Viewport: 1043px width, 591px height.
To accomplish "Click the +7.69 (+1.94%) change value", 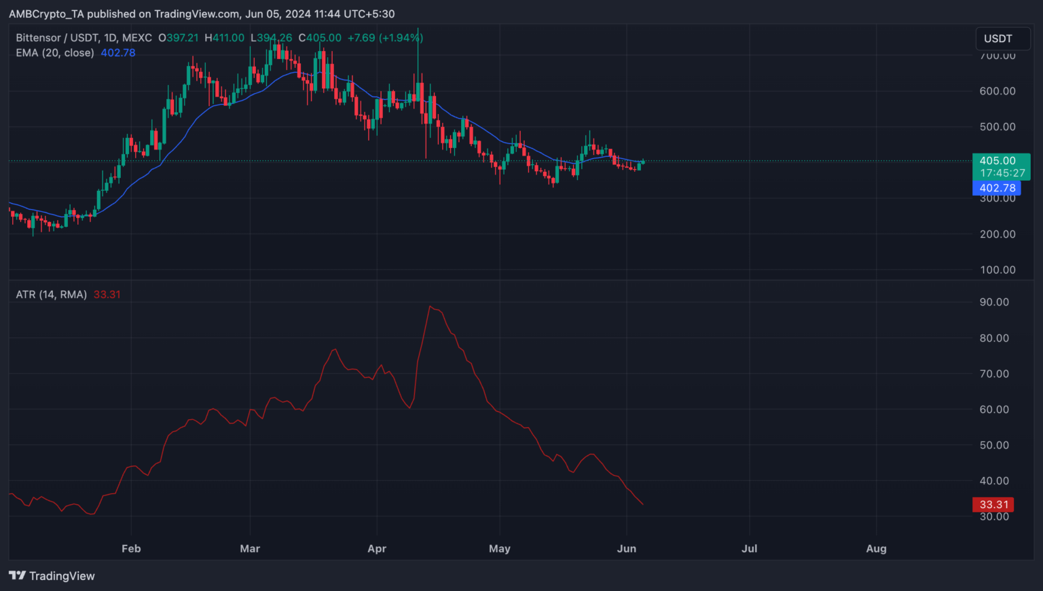I will click(385, 38).
